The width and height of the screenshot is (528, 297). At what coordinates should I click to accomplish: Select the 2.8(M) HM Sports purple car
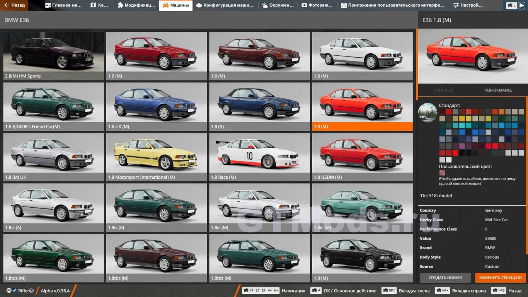[54, 56]
